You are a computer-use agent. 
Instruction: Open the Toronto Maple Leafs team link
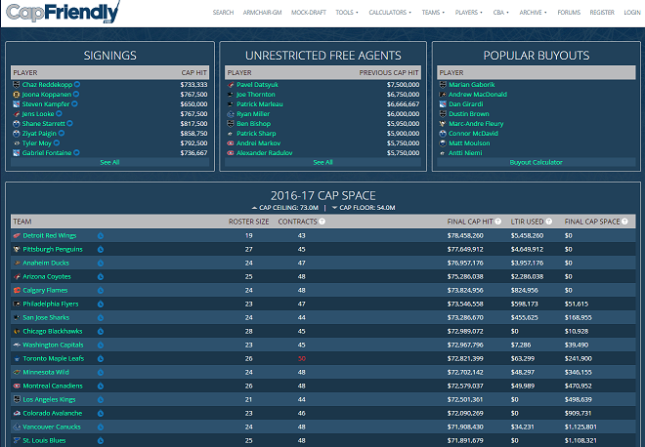[x=54, y=358]
